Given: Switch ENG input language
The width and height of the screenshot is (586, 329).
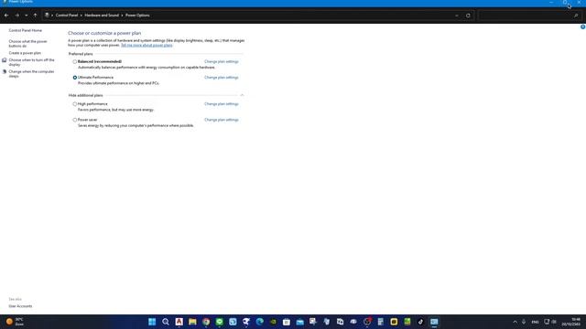Looking at the screenshot, I should point(535,322).
